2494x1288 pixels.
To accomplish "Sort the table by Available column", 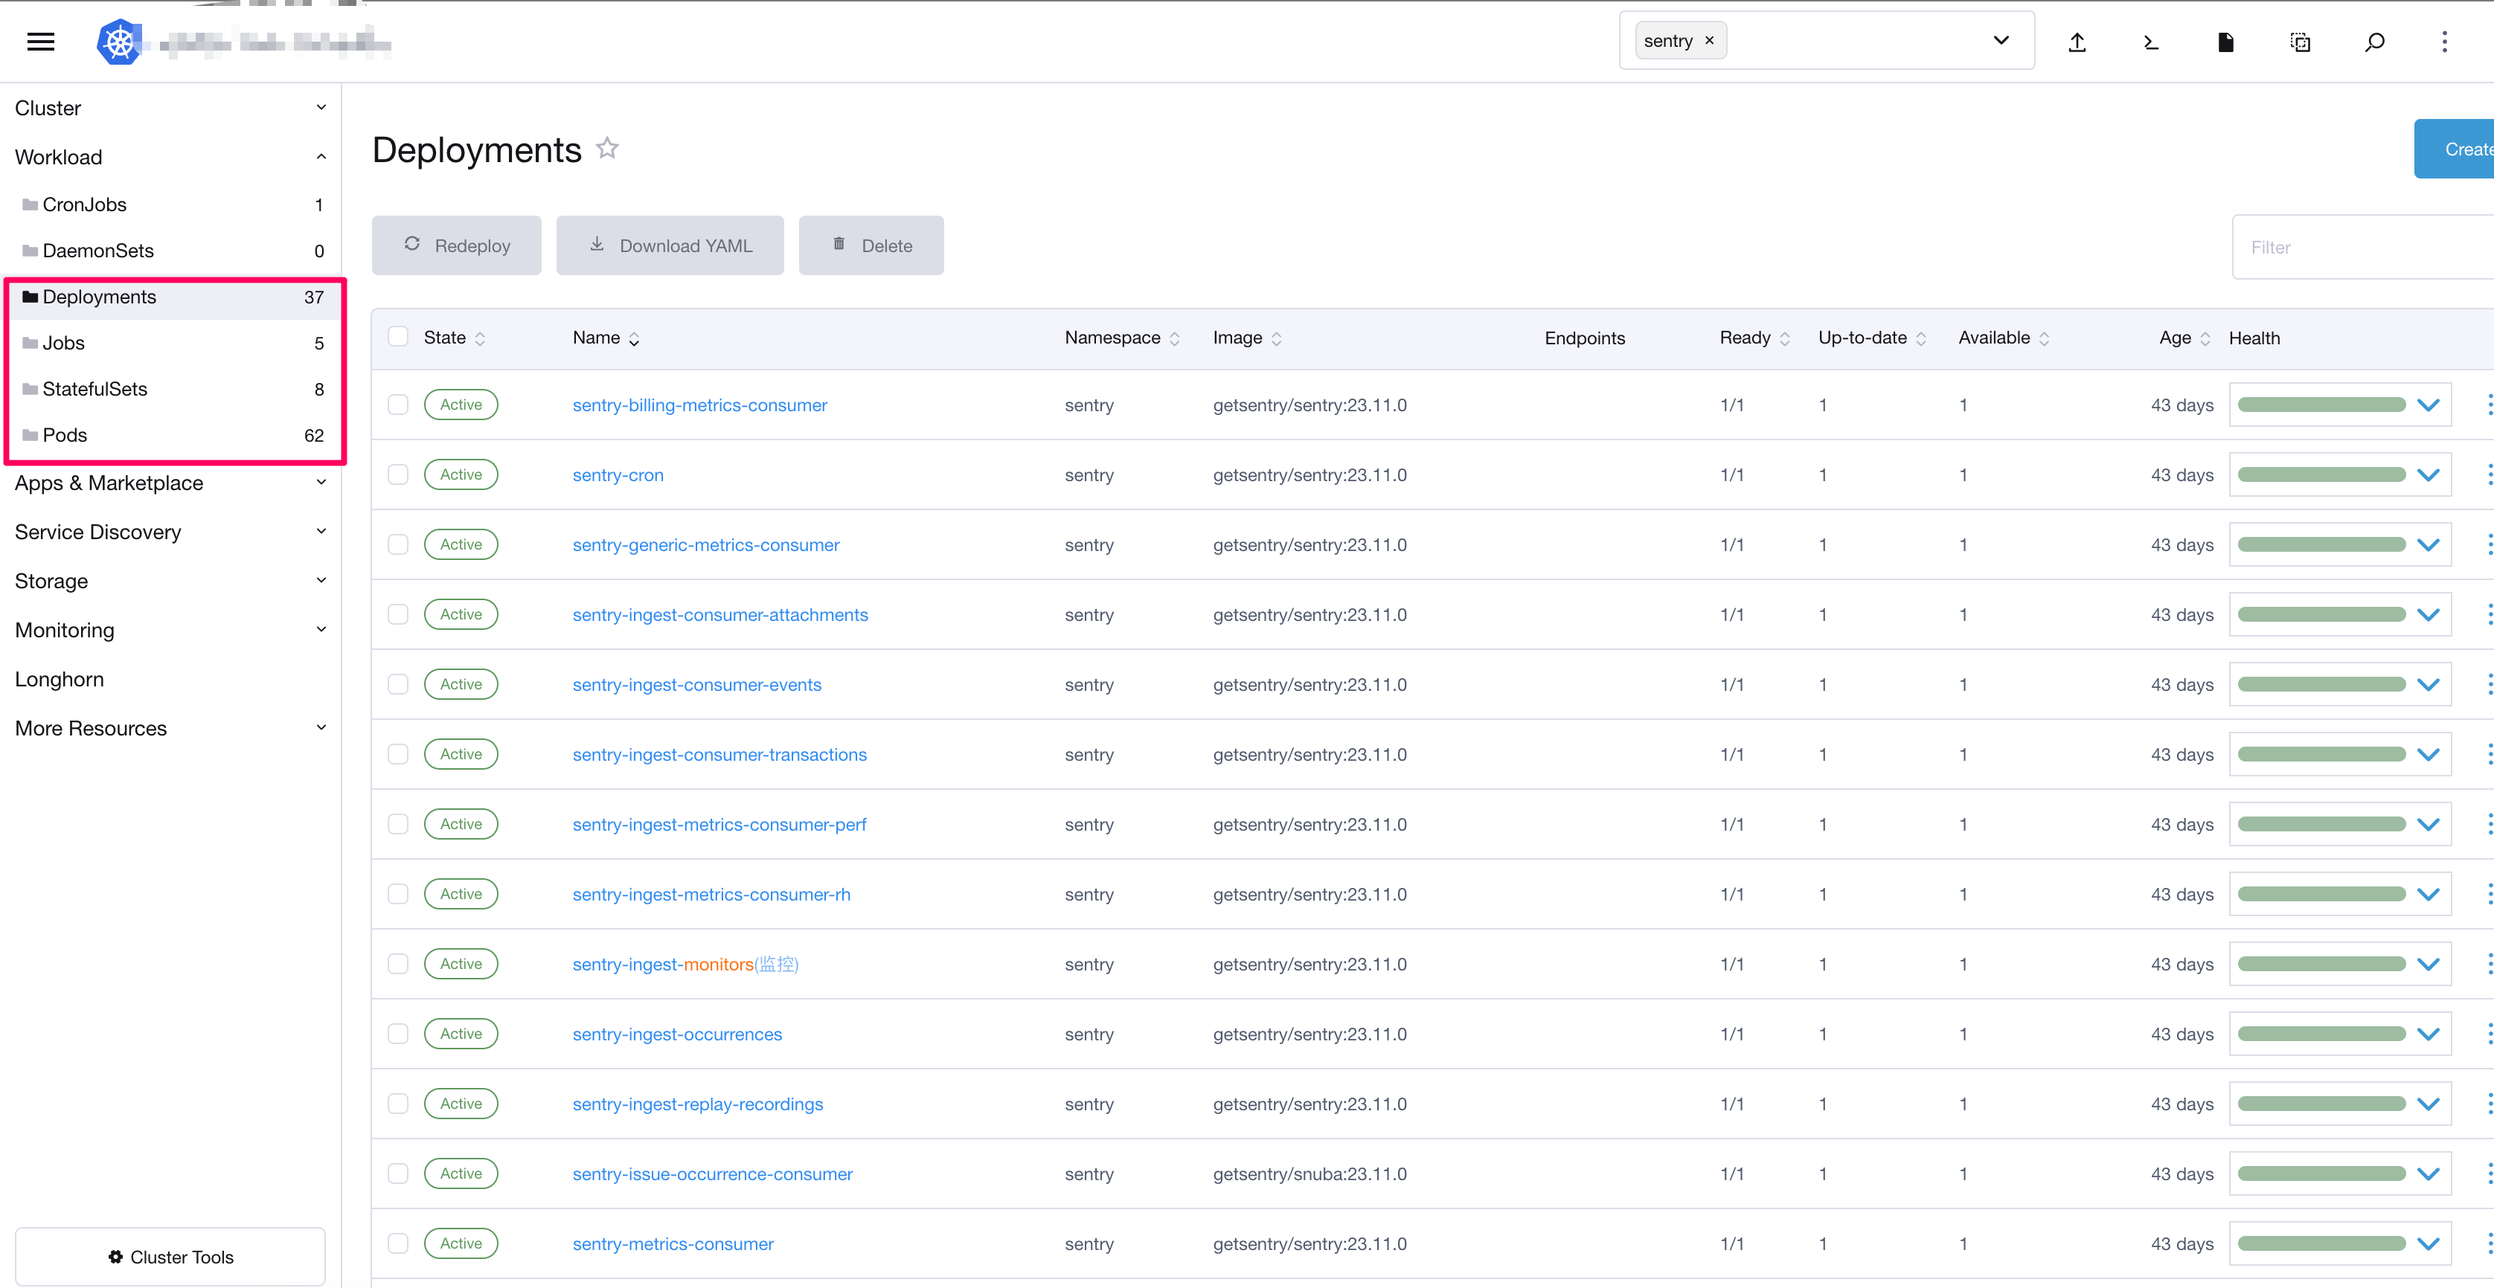I will click(2003, 338).
